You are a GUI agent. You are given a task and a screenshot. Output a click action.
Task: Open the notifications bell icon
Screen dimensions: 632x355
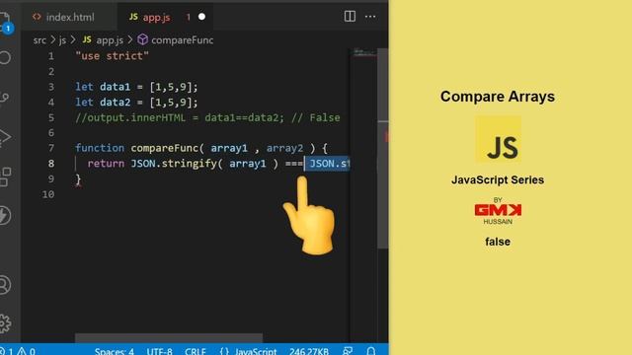click(371, 351)
